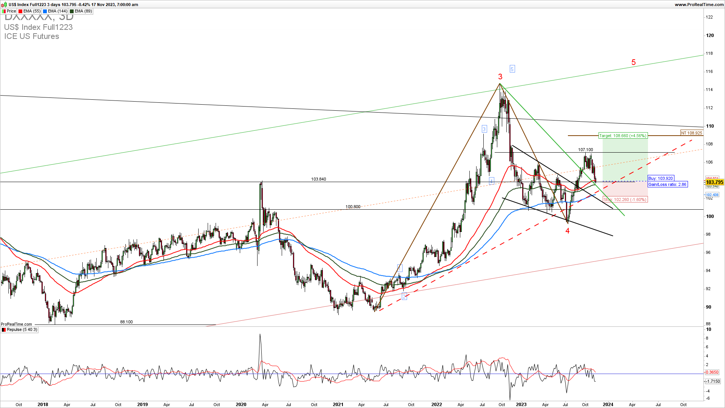Select the Target 108.660 (+4.56%) label
Image resolution: width=725 pixels, height=408 pixels.
click(x=623, y=136)
